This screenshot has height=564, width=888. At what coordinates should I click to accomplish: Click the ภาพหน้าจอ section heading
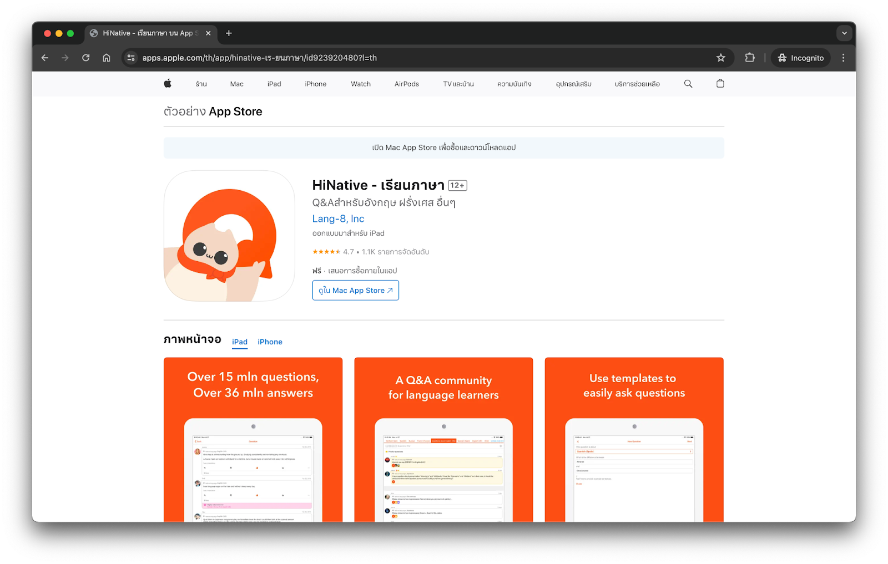click(193, 339)
